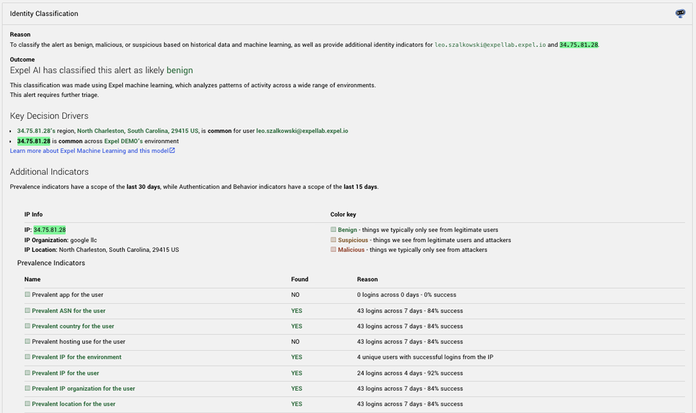Select the swatch beside Prevalent location for the user
Viewport: 696px width, 413px height.
coord(27,403)
